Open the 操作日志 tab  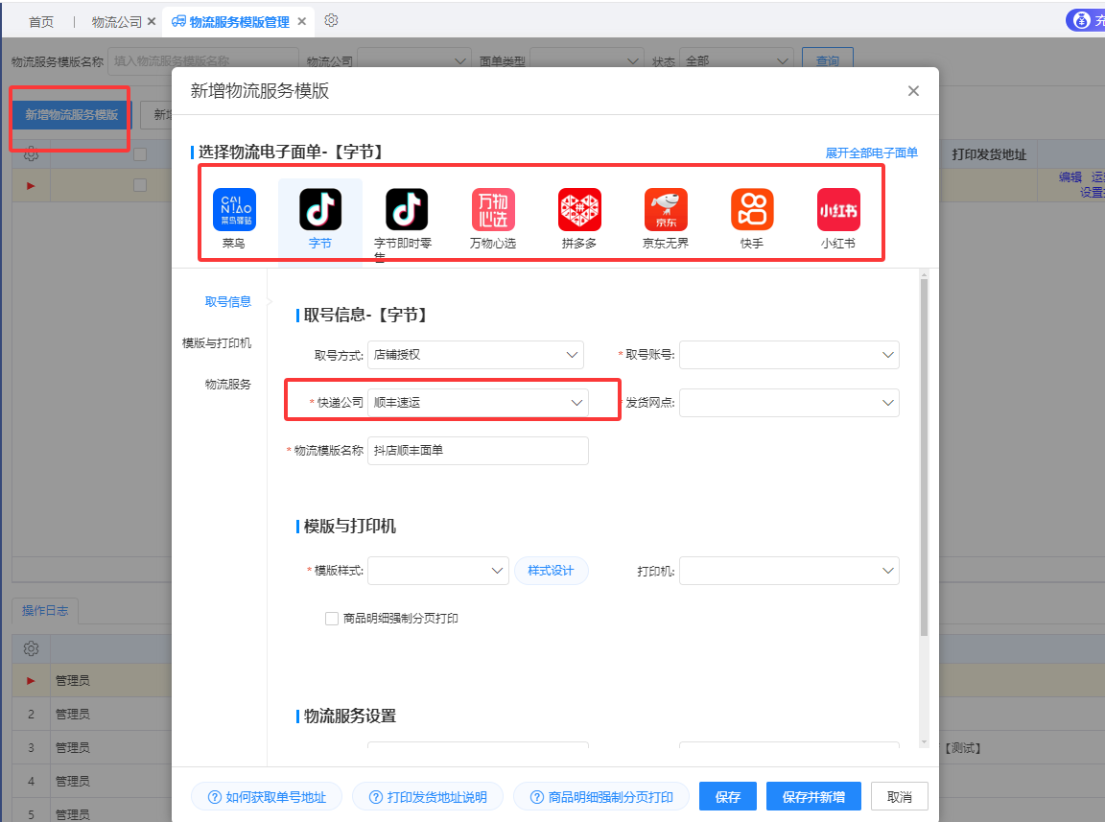pos(45,611)
